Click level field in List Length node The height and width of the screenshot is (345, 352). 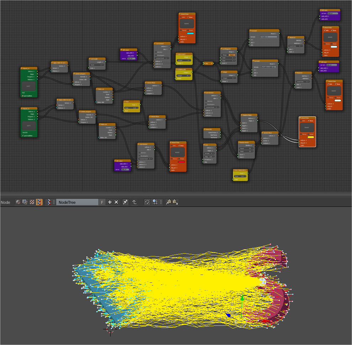click(x=97, y=65)
